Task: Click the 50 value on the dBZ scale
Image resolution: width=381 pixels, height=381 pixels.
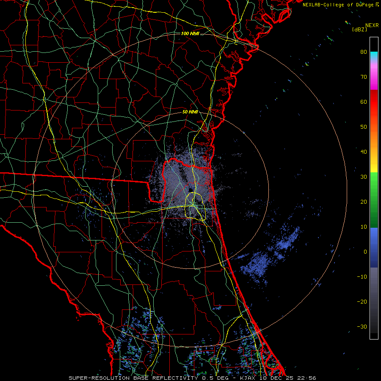Action: click(364, 127)
